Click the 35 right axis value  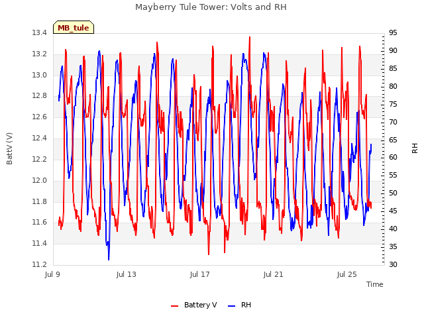(393, 246)
